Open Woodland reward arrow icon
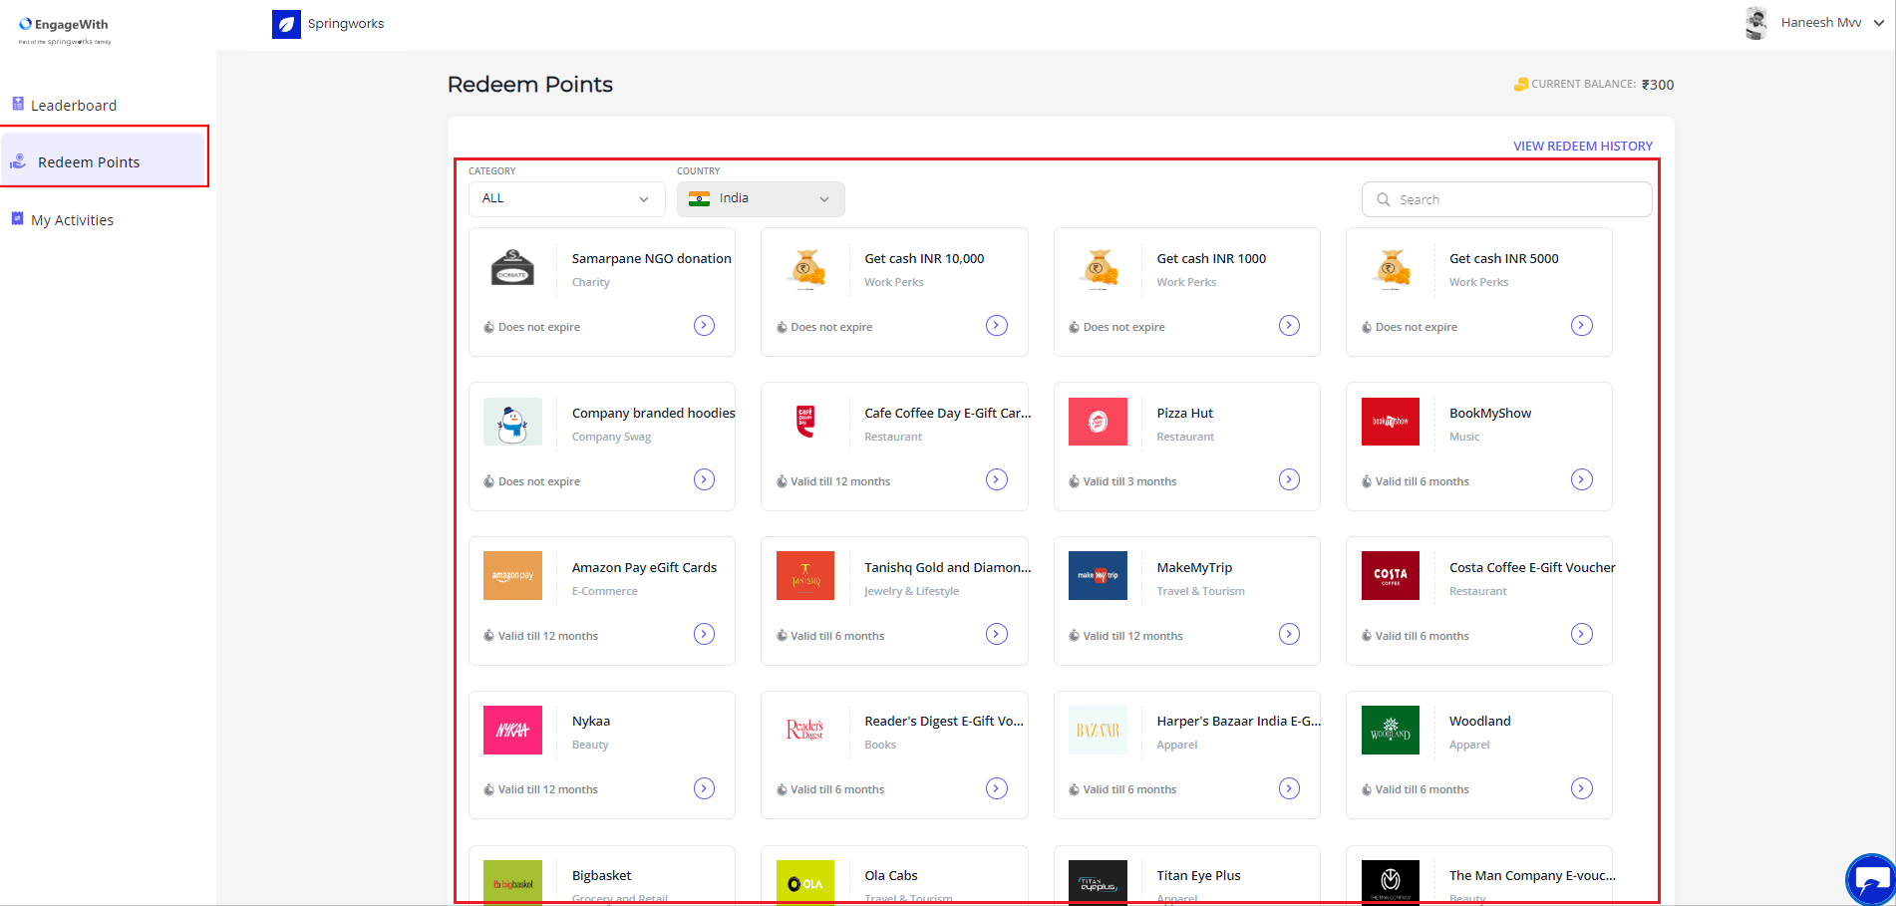This screenshot has height=906, width=1896. coord(1582,788)
